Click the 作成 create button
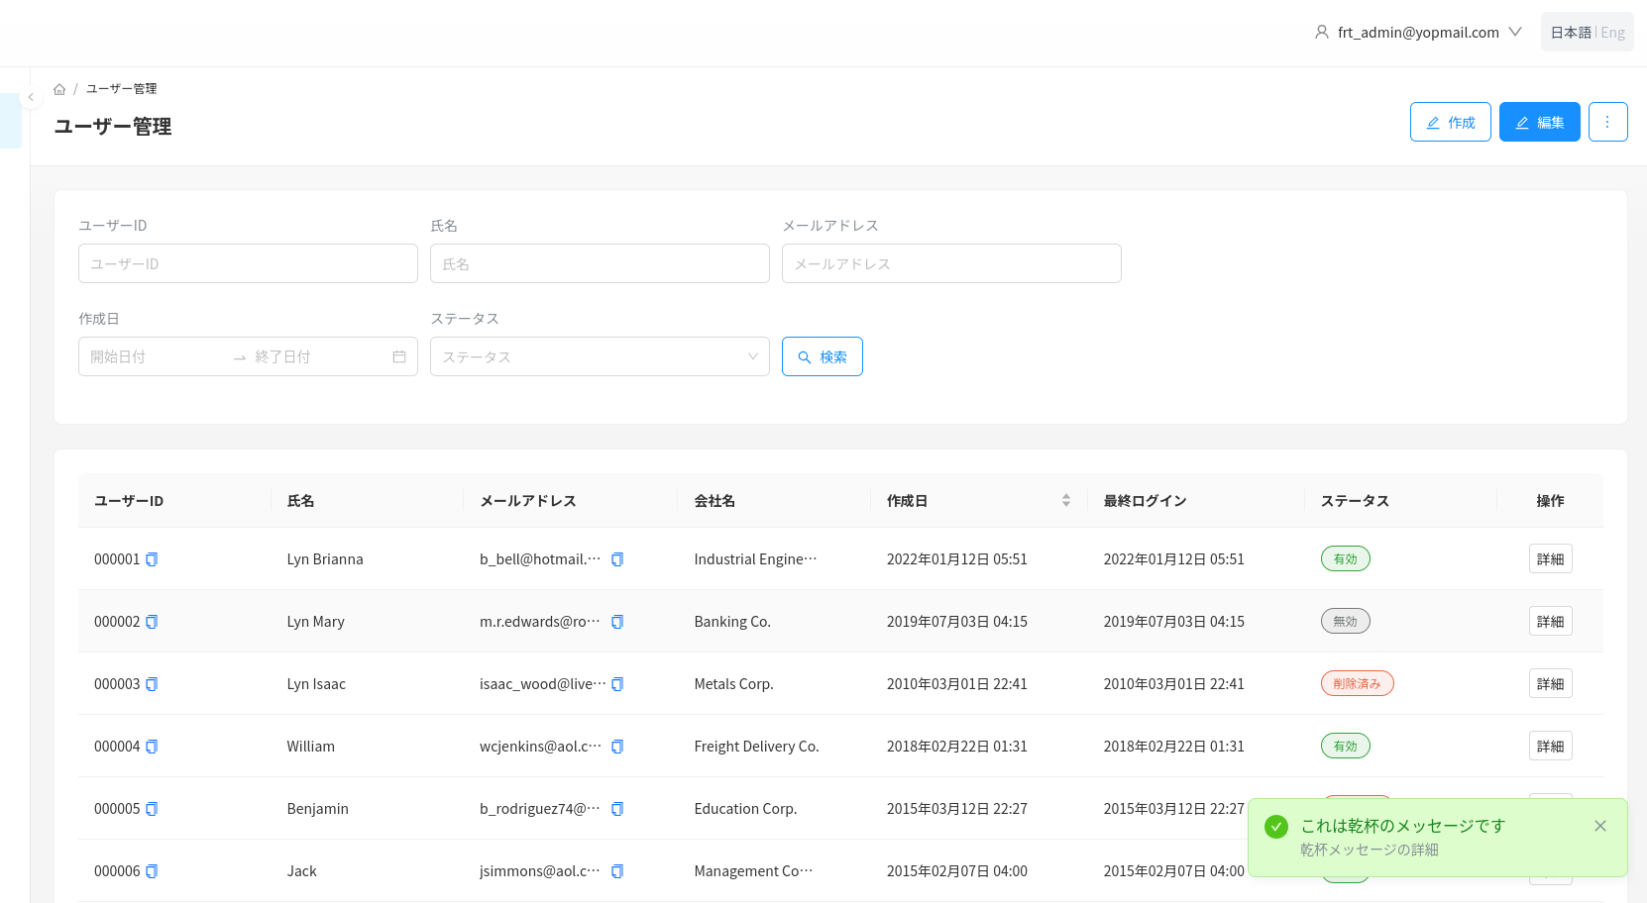The width and height of the screenshot is (1647, 903). point(1450,122)
